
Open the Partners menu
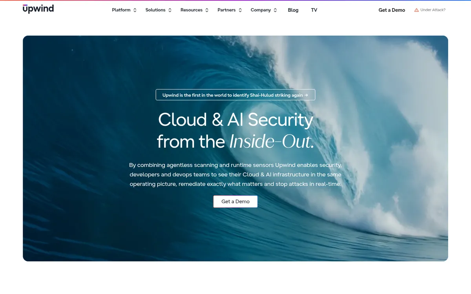[x=226, y=10]
